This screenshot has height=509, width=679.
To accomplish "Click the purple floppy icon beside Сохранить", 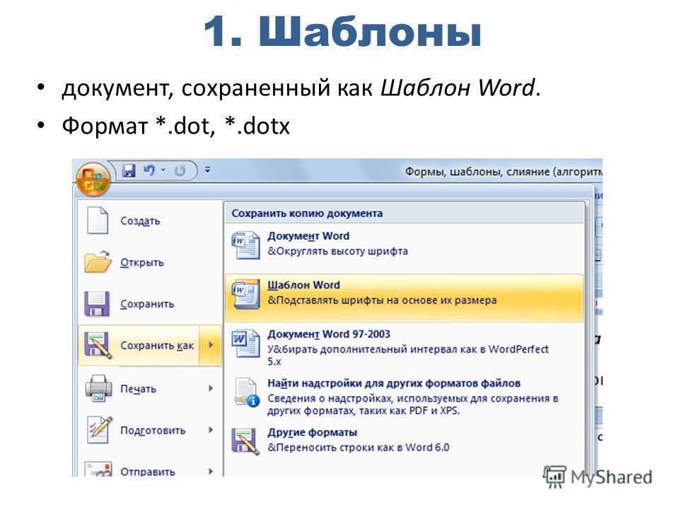I will point(97,303).
